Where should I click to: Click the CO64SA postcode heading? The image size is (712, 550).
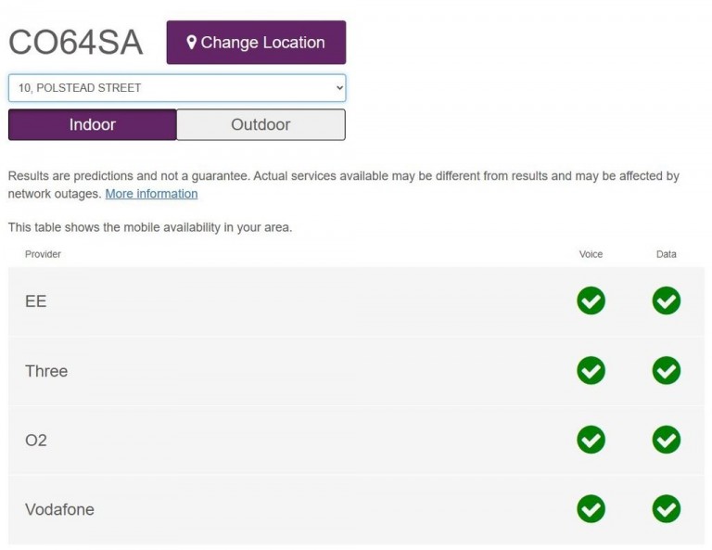point(76,43)
